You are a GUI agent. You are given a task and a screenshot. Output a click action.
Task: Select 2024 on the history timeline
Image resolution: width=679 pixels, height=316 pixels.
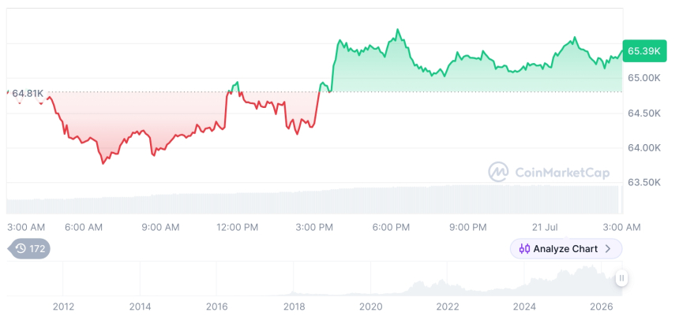(524, 307)
